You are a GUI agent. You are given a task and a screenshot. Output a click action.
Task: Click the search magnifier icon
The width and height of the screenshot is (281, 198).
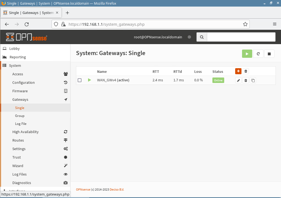tap(202, 37)
